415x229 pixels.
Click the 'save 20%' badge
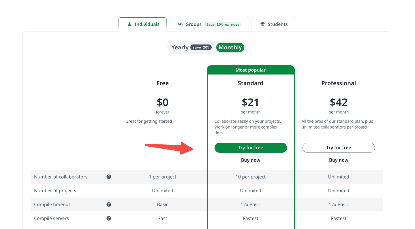click(201, 47)
